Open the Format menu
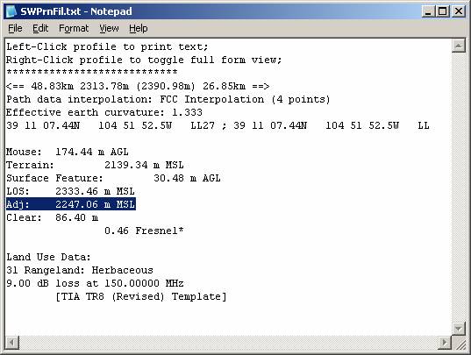 point(74,29)
